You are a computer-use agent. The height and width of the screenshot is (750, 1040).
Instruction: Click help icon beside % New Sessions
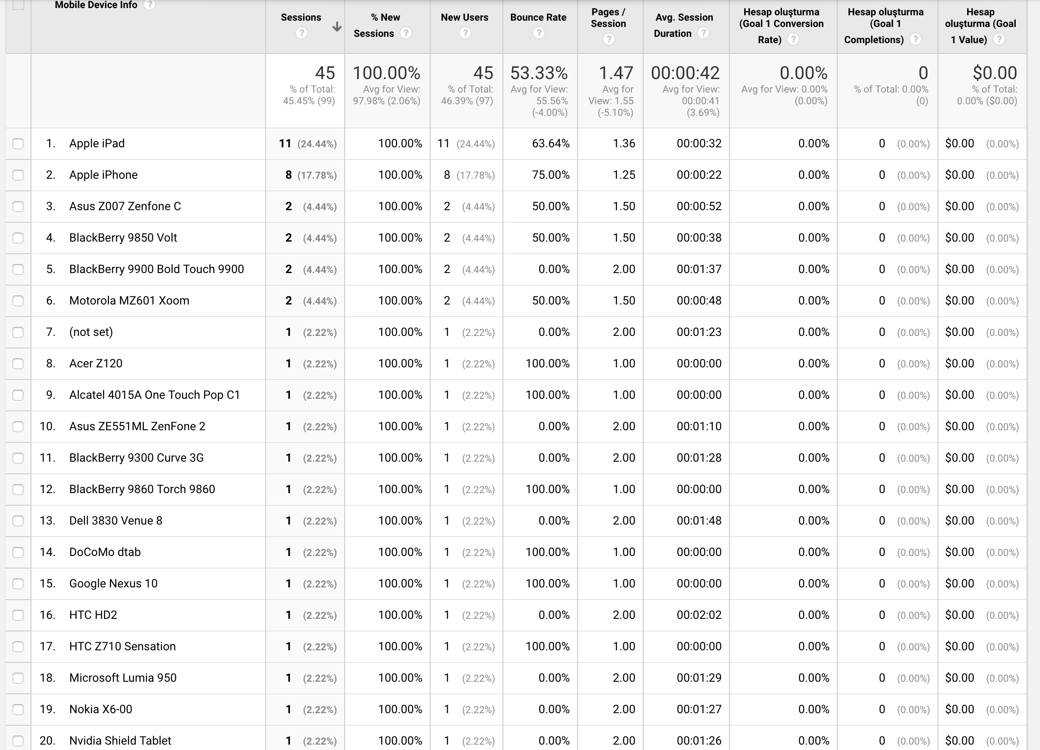coord(405,33)
